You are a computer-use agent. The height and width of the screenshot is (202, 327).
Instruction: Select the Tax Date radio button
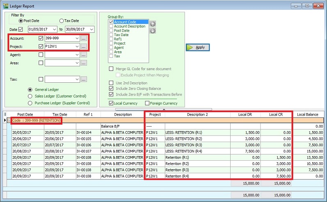pyautogui.click(x=61, y=21)
